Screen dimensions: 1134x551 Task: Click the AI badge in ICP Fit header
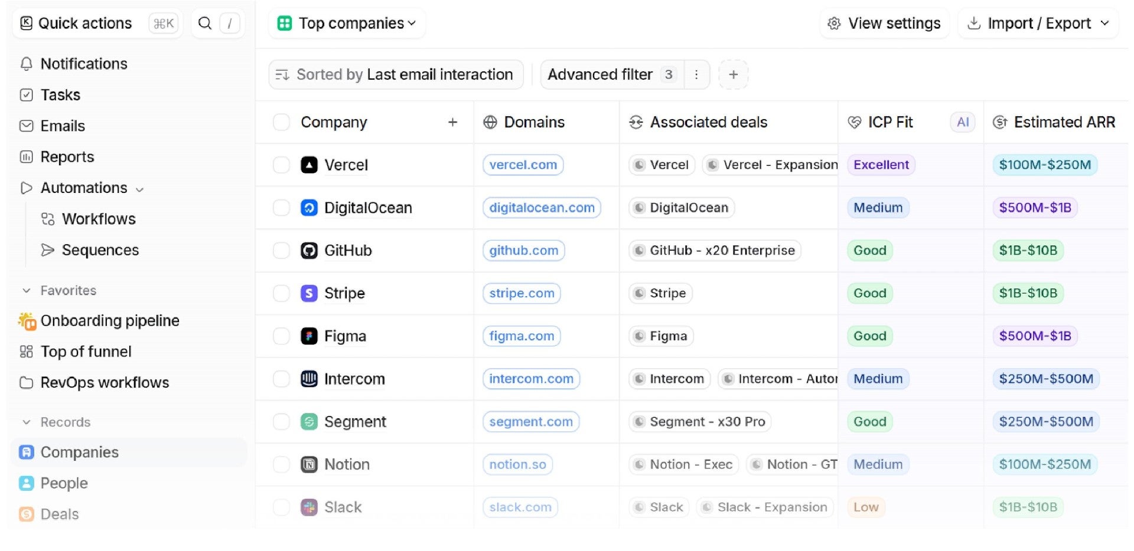point(962,122)
